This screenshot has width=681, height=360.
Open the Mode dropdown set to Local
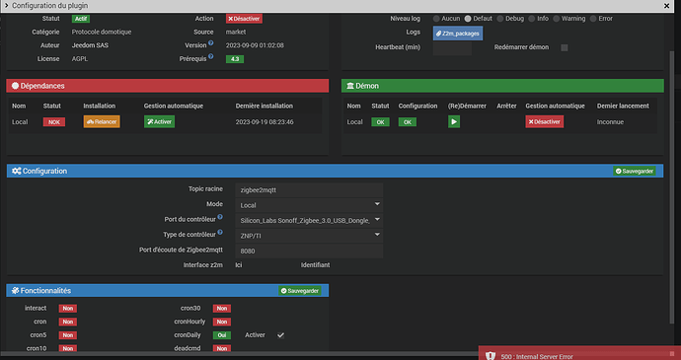(309, 205)
